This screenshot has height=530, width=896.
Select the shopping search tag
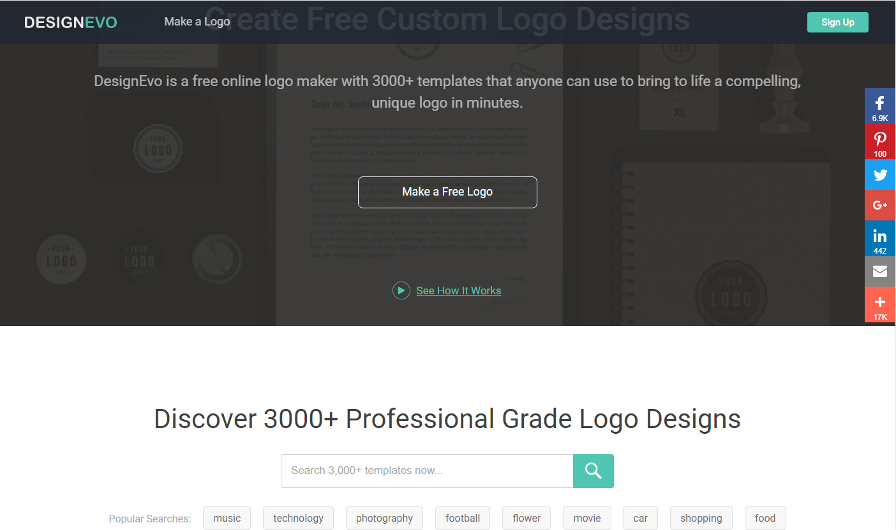(701, 518)
